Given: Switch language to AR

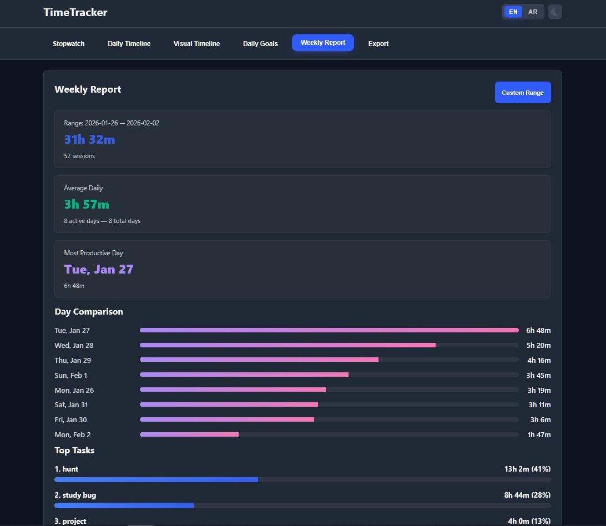Looking at the screenshot, I should click(x=533, y=12).
